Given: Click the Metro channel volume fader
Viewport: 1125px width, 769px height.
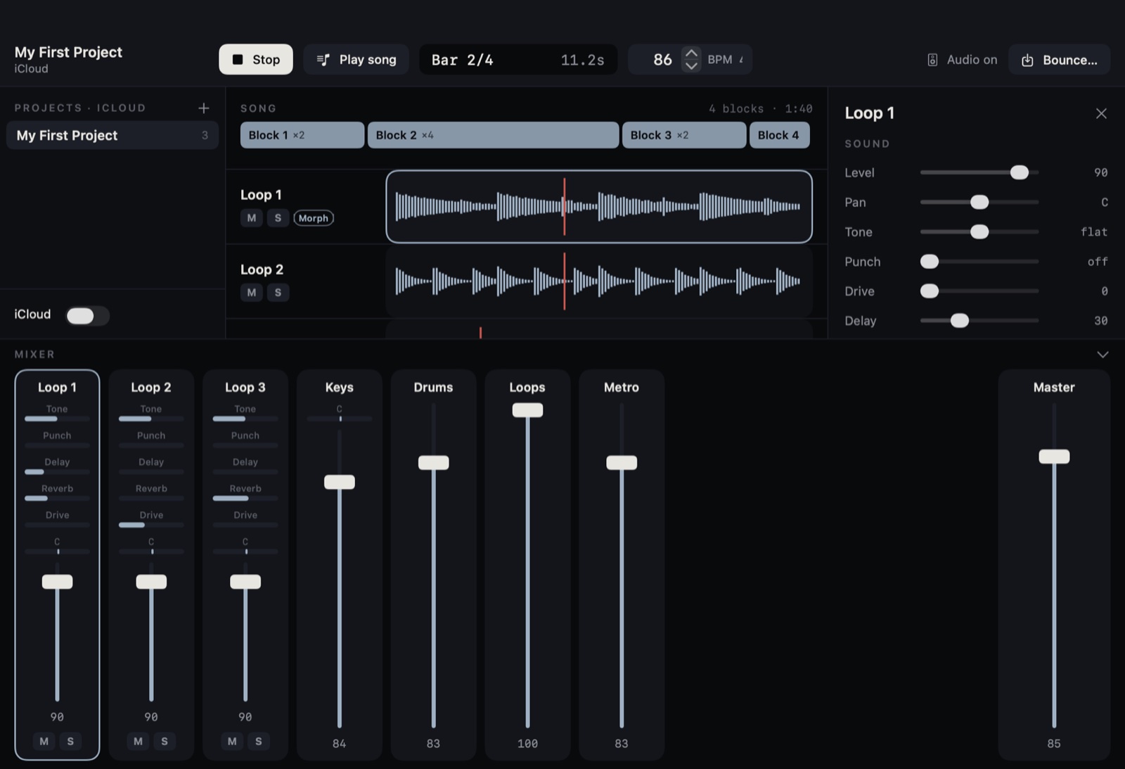Looking at the screenshot, I should [x=622, y=462].
